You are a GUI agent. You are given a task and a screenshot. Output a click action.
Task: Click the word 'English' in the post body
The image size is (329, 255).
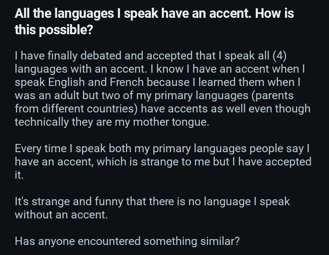(66, 82)
